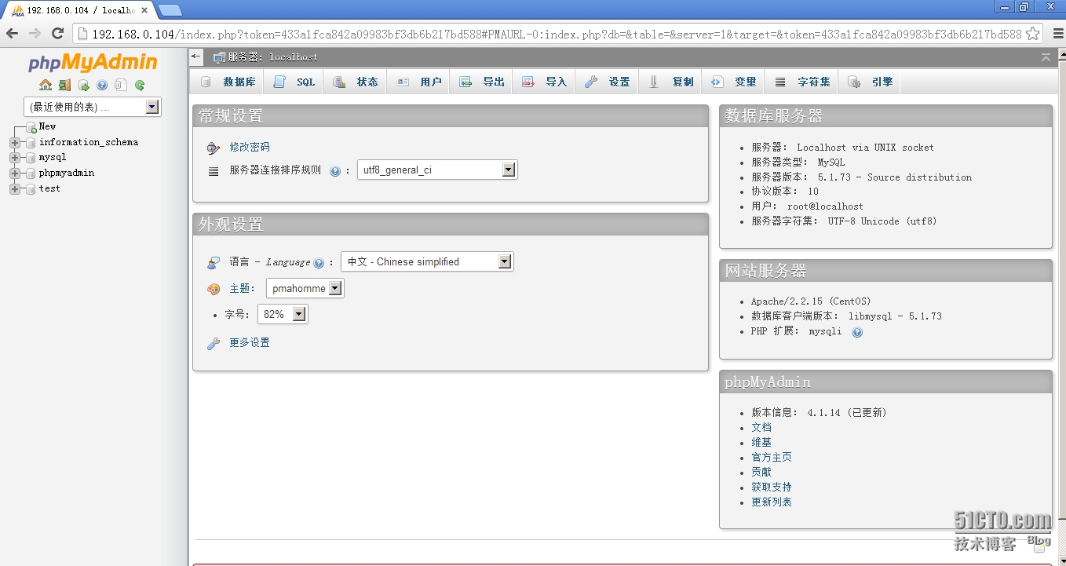This screenshot has width=1066, height=566.
Task: Go back with the browser back arrow
Action: pyautogui.click(x=13, y=33)
